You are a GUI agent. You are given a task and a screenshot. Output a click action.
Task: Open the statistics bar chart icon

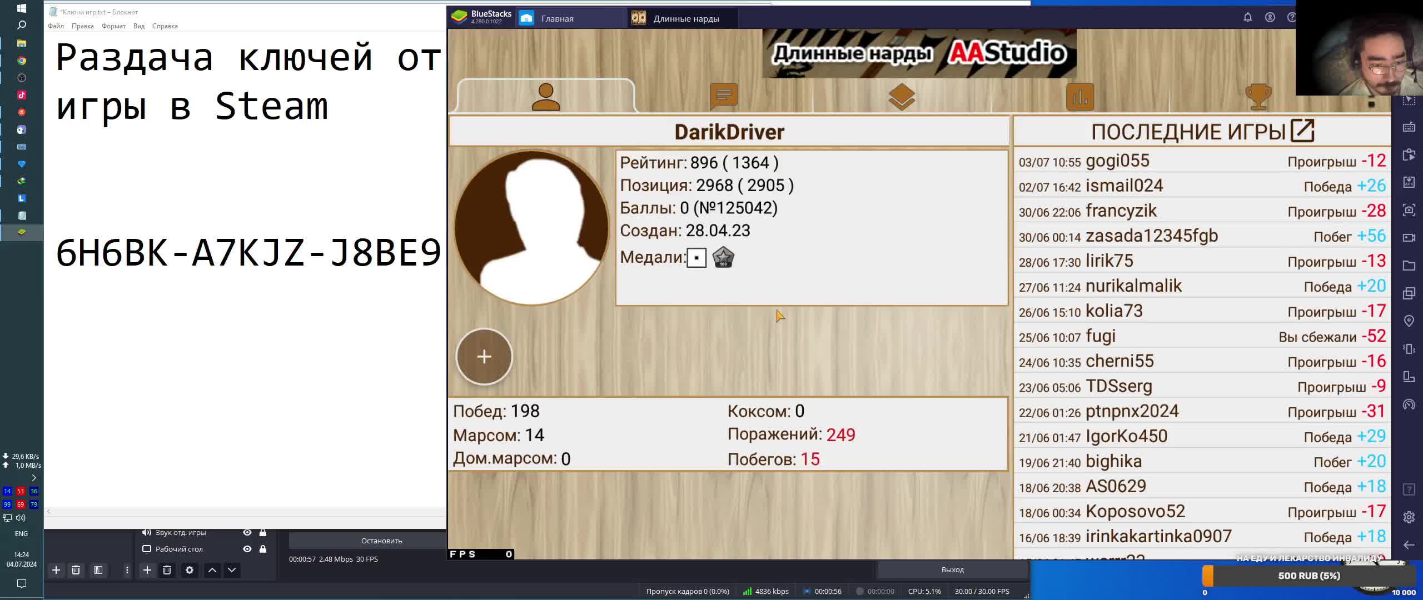(x=1079, y=97)
